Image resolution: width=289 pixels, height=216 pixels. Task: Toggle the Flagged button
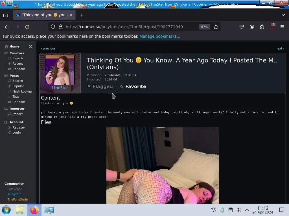coord(100,87)
